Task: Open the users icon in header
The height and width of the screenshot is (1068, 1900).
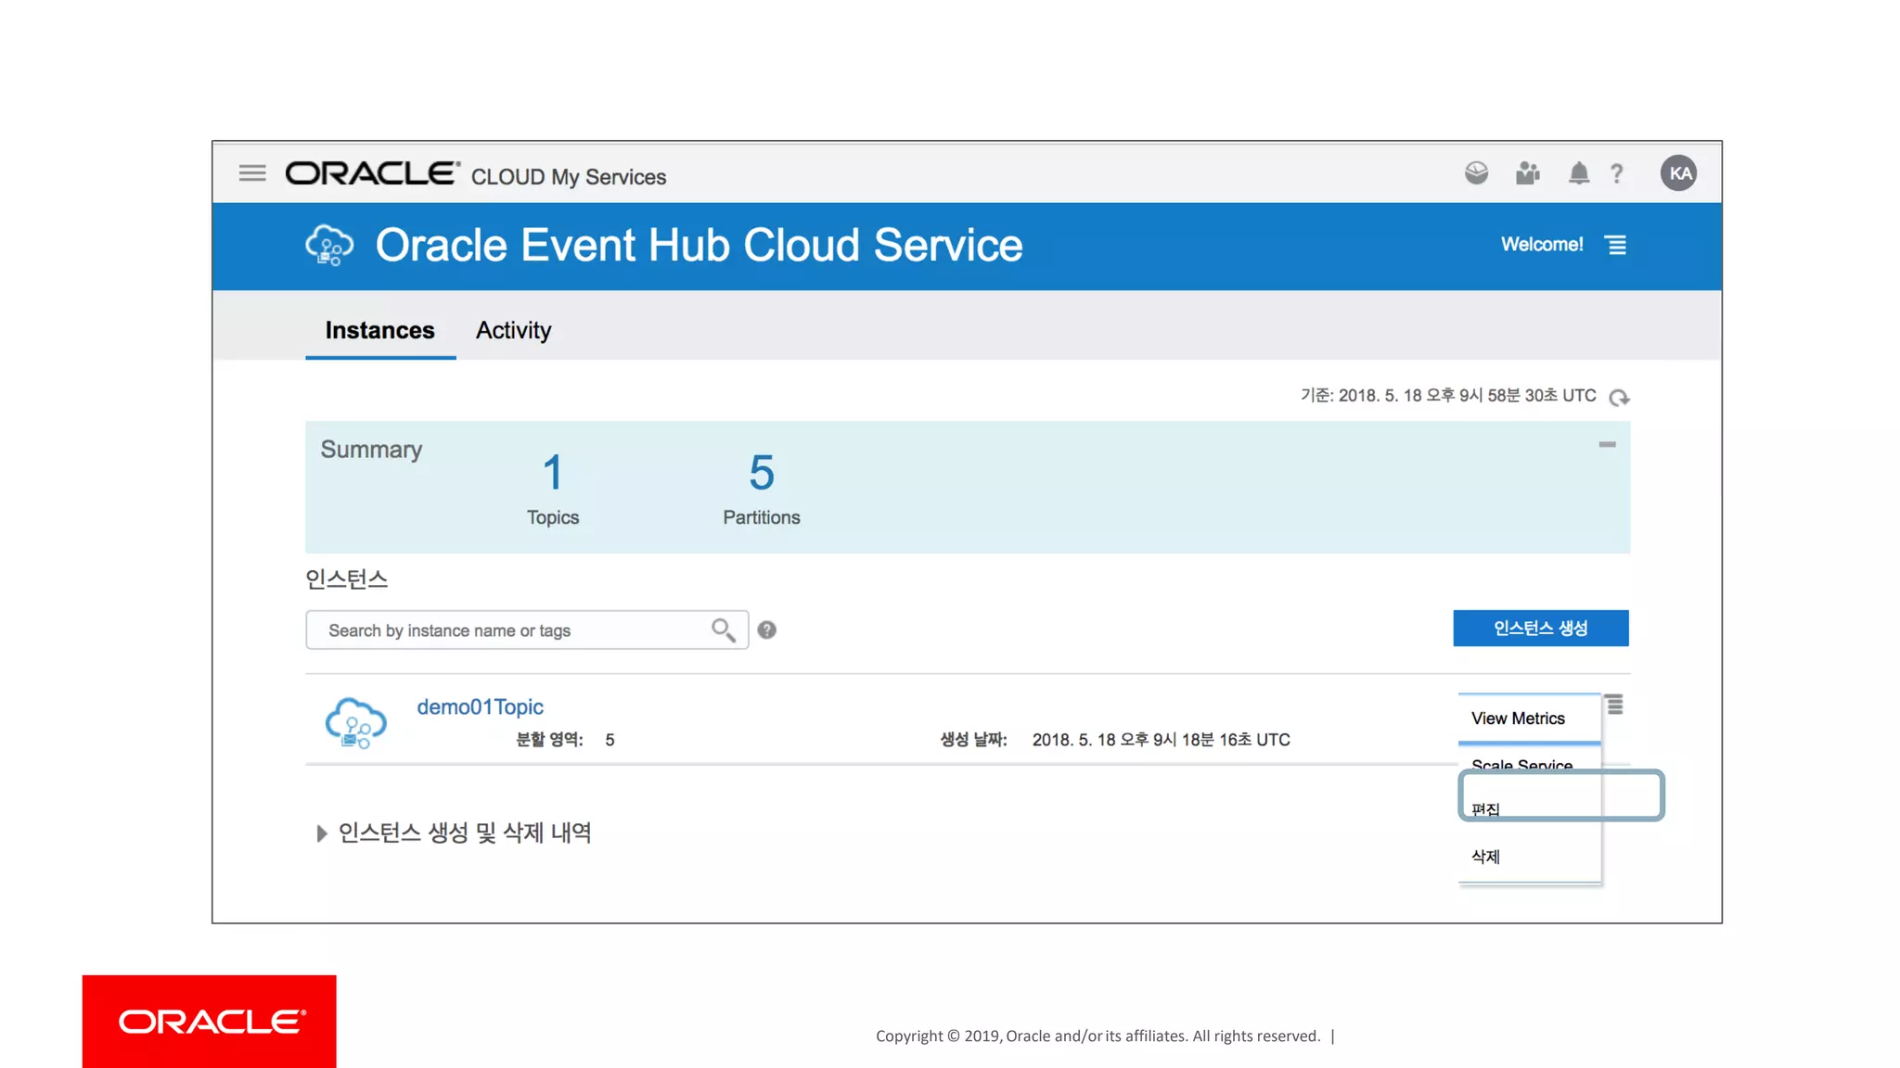Action: coord(1527,173)
